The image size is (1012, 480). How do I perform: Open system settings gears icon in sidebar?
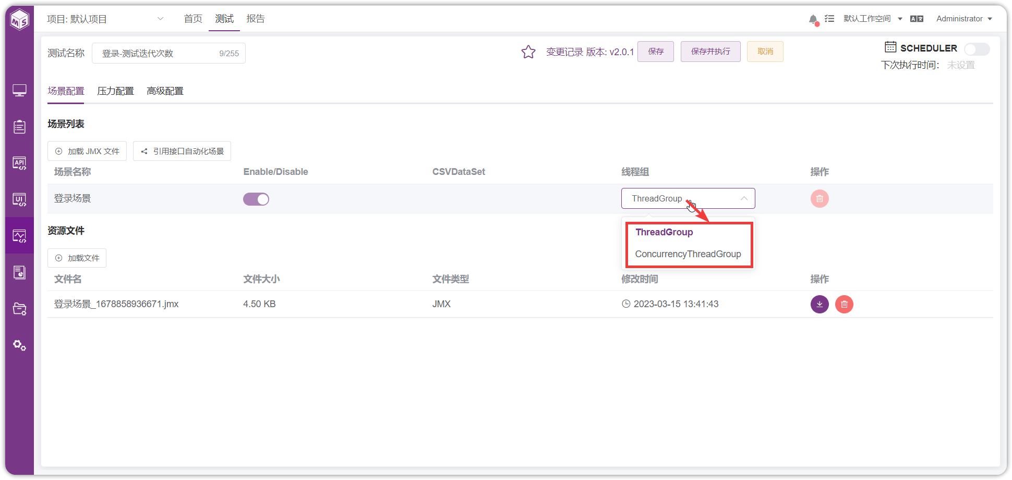click(19, 345)
